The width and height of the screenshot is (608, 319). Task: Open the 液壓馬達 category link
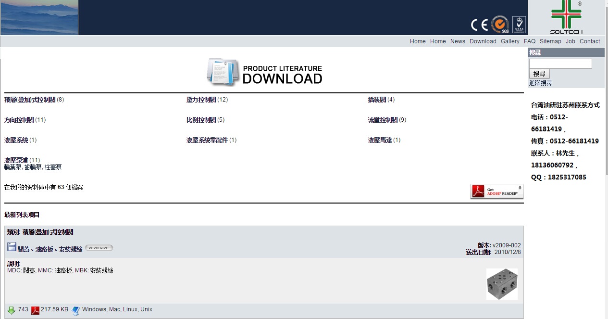(380, 140)
